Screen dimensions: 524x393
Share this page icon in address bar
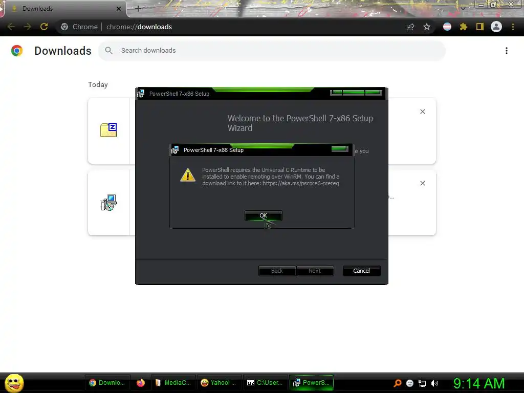click(x=410, y=27)
